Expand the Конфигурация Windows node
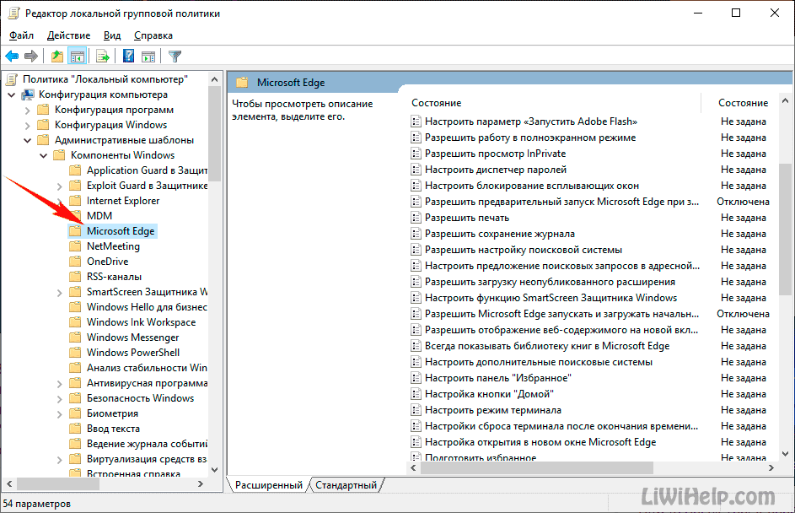The image size is (795, 513). [27, 126]
